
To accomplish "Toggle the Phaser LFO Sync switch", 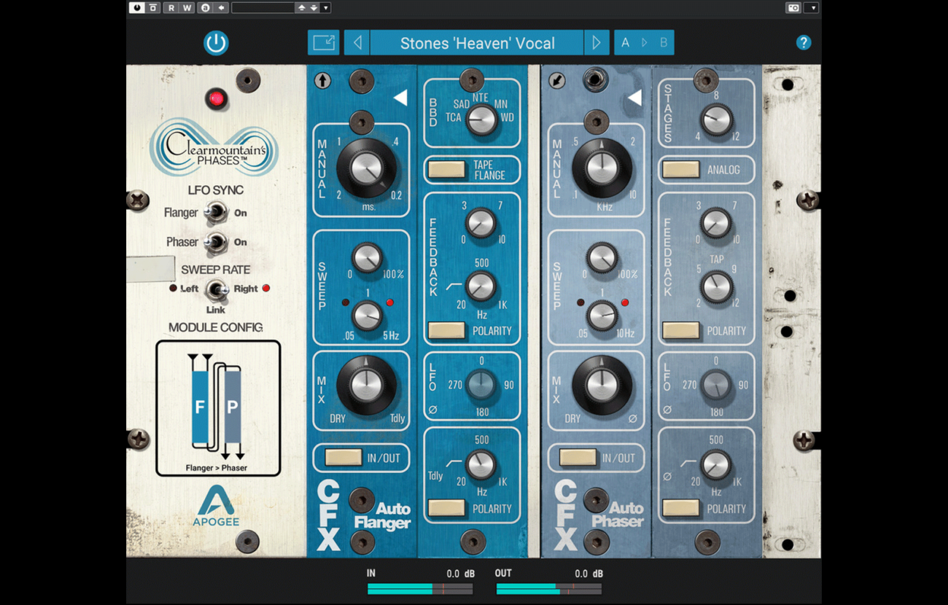I will pos(215,242).
